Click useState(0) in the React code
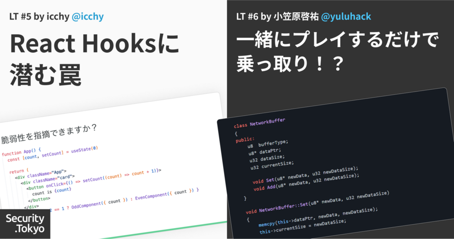454x239 pixels. [x=84, y=149]
